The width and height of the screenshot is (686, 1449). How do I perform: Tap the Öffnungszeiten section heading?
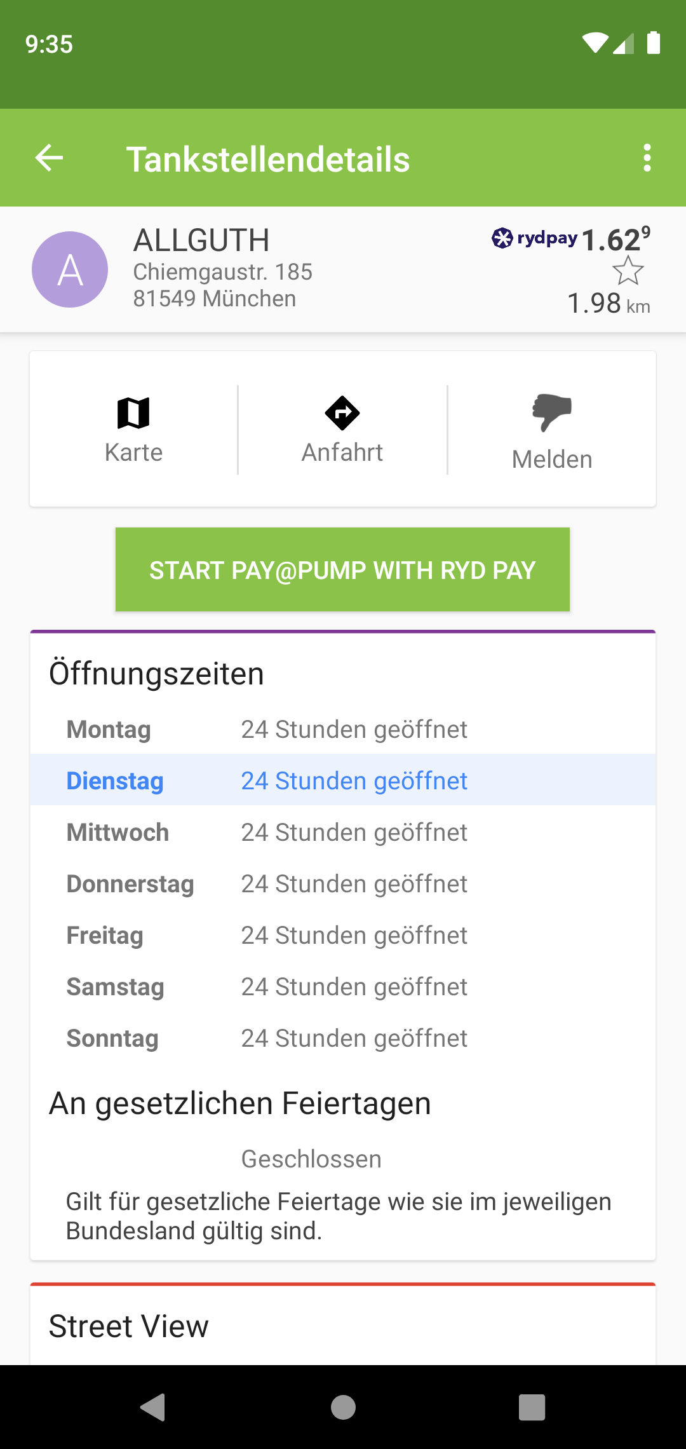point(156,674)
